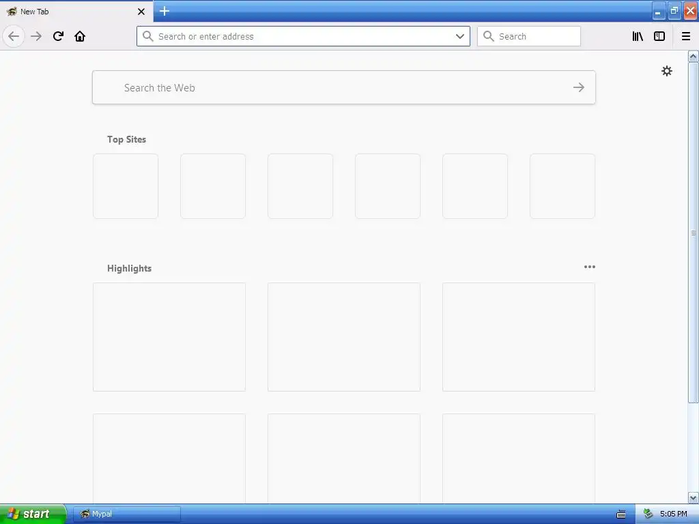Screen dimensions: 699x524
Task: Open the Library bookshelf icon
Action: (638, 36)
